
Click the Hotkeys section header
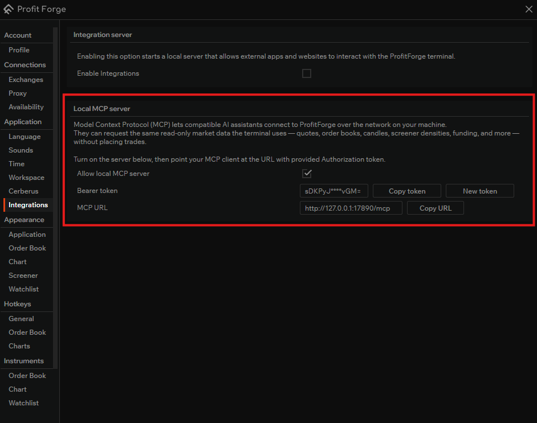tap(17, 304)
